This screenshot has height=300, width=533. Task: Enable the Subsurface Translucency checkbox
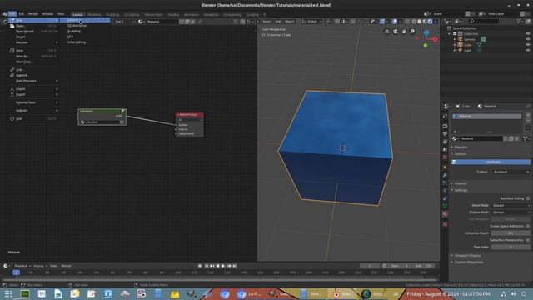[x=528, y=240]
